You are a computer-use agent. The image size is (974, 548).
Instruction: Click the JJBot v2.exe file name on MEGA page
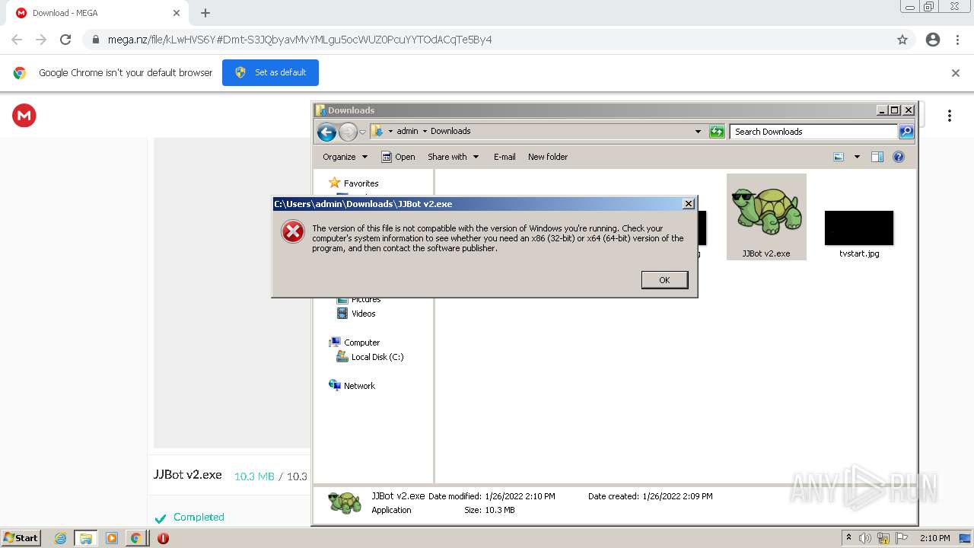click(x=188, y=475)
